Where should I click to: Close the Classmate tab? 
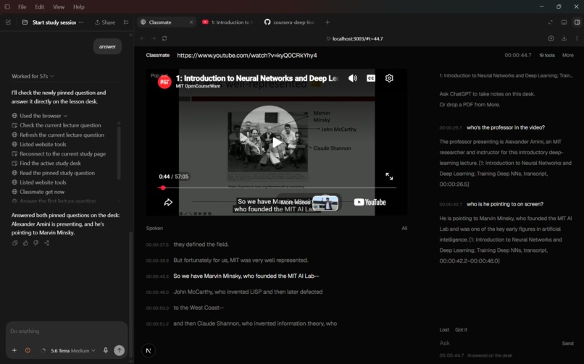click(x=191, y=22)
